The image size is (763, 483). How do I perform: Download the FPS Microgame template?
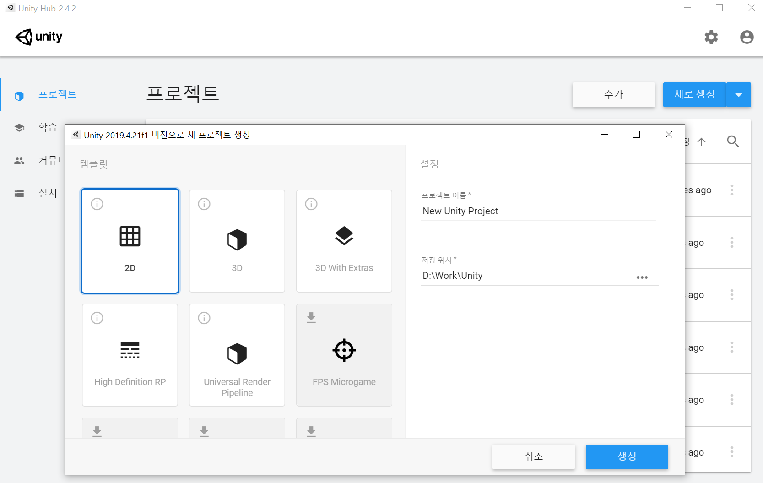point(311,317)
